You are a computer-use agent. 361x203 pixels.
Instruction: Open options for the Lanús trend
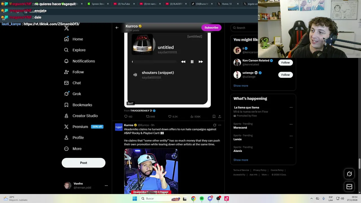tap(291, 136)
